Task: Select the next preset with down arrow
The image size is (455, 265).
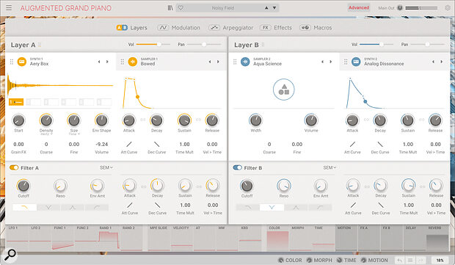Action: click(x=274, y=8)
